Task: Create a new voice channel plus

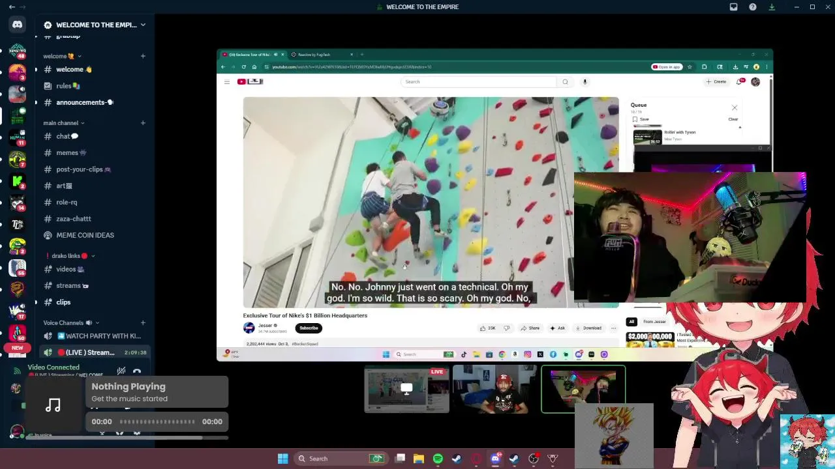Action: 143,322
